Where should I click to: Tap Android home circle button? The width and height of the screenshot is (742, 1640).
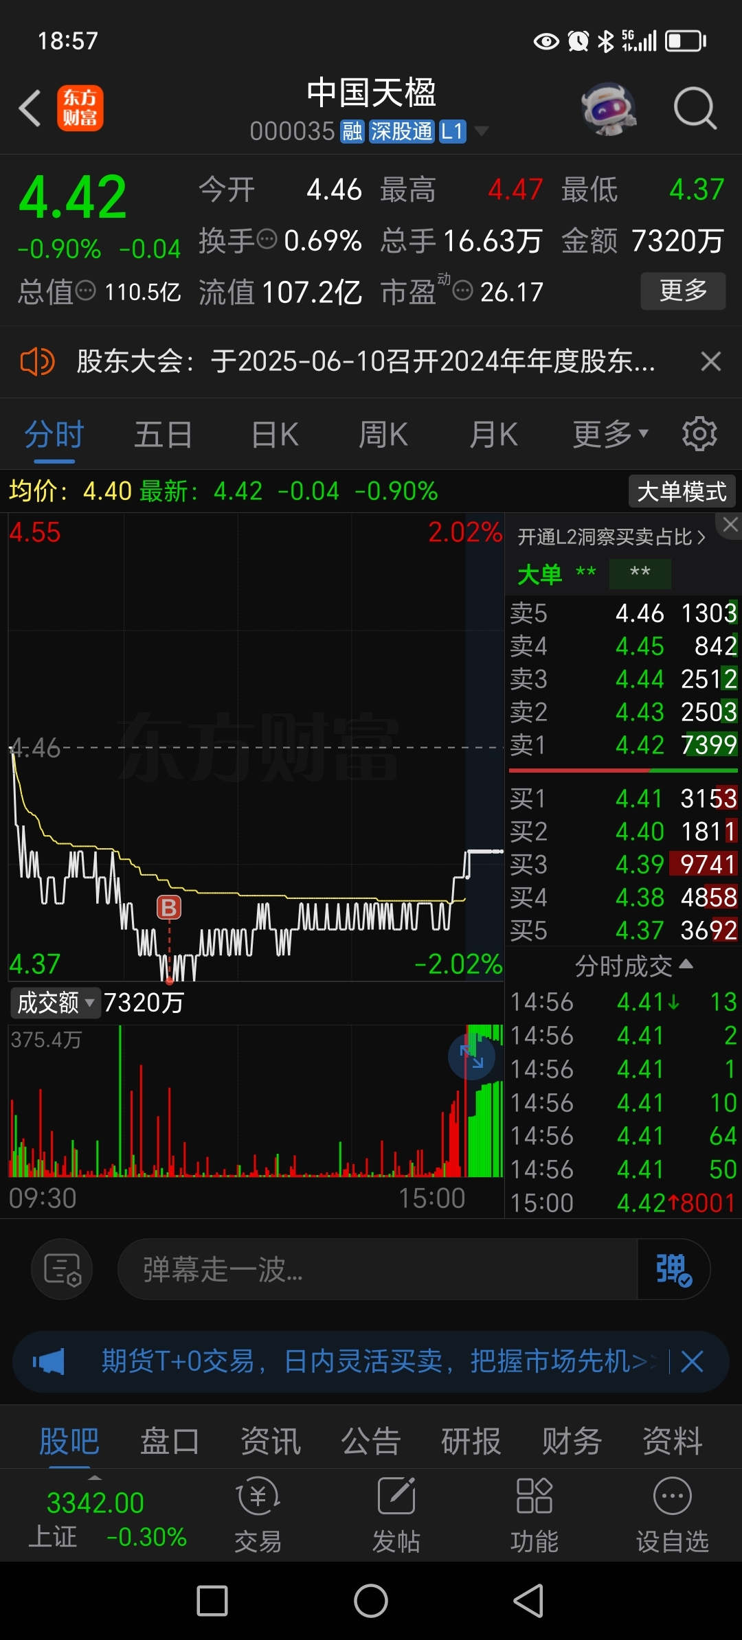click(371, 1601)
